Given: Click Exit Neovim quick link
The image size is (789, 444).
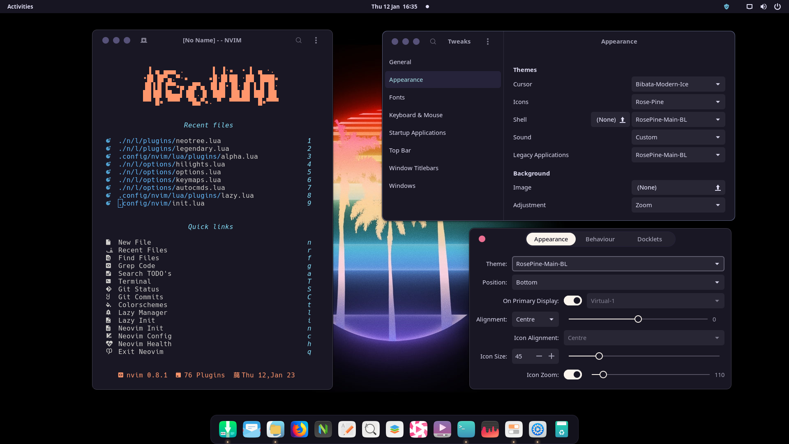Looking at the screenshot, I should (141, 352).
